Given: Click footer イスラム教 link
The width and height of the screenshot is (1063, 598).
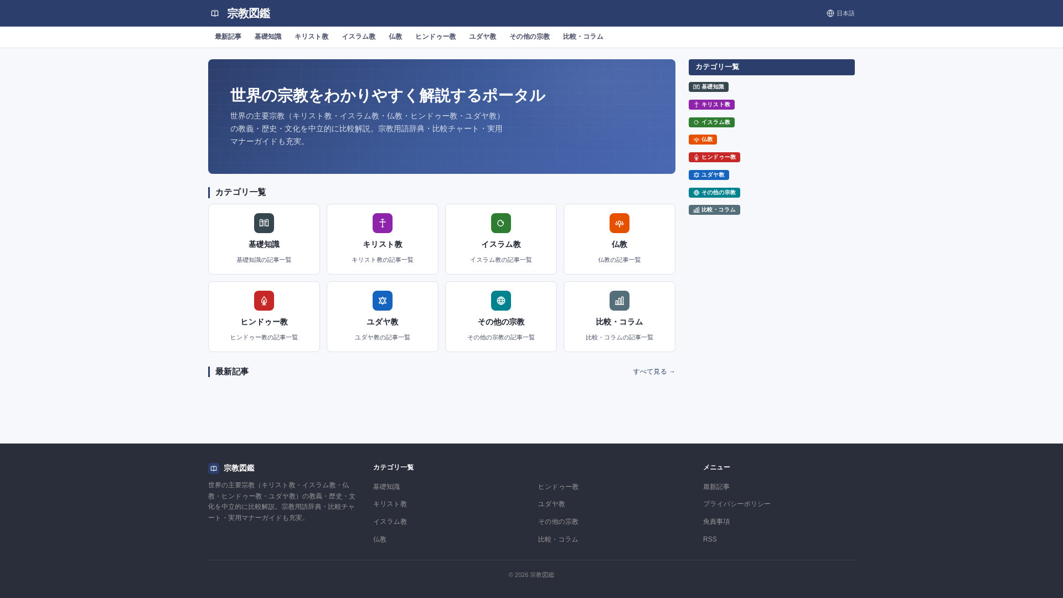Looking at the screenshot, I should pos(390,522).
